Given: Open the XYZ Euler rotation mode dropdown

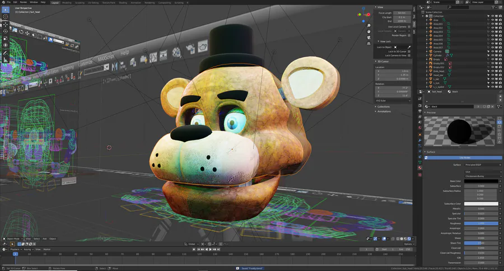Looking at the screenshot, I should (393, 101).
